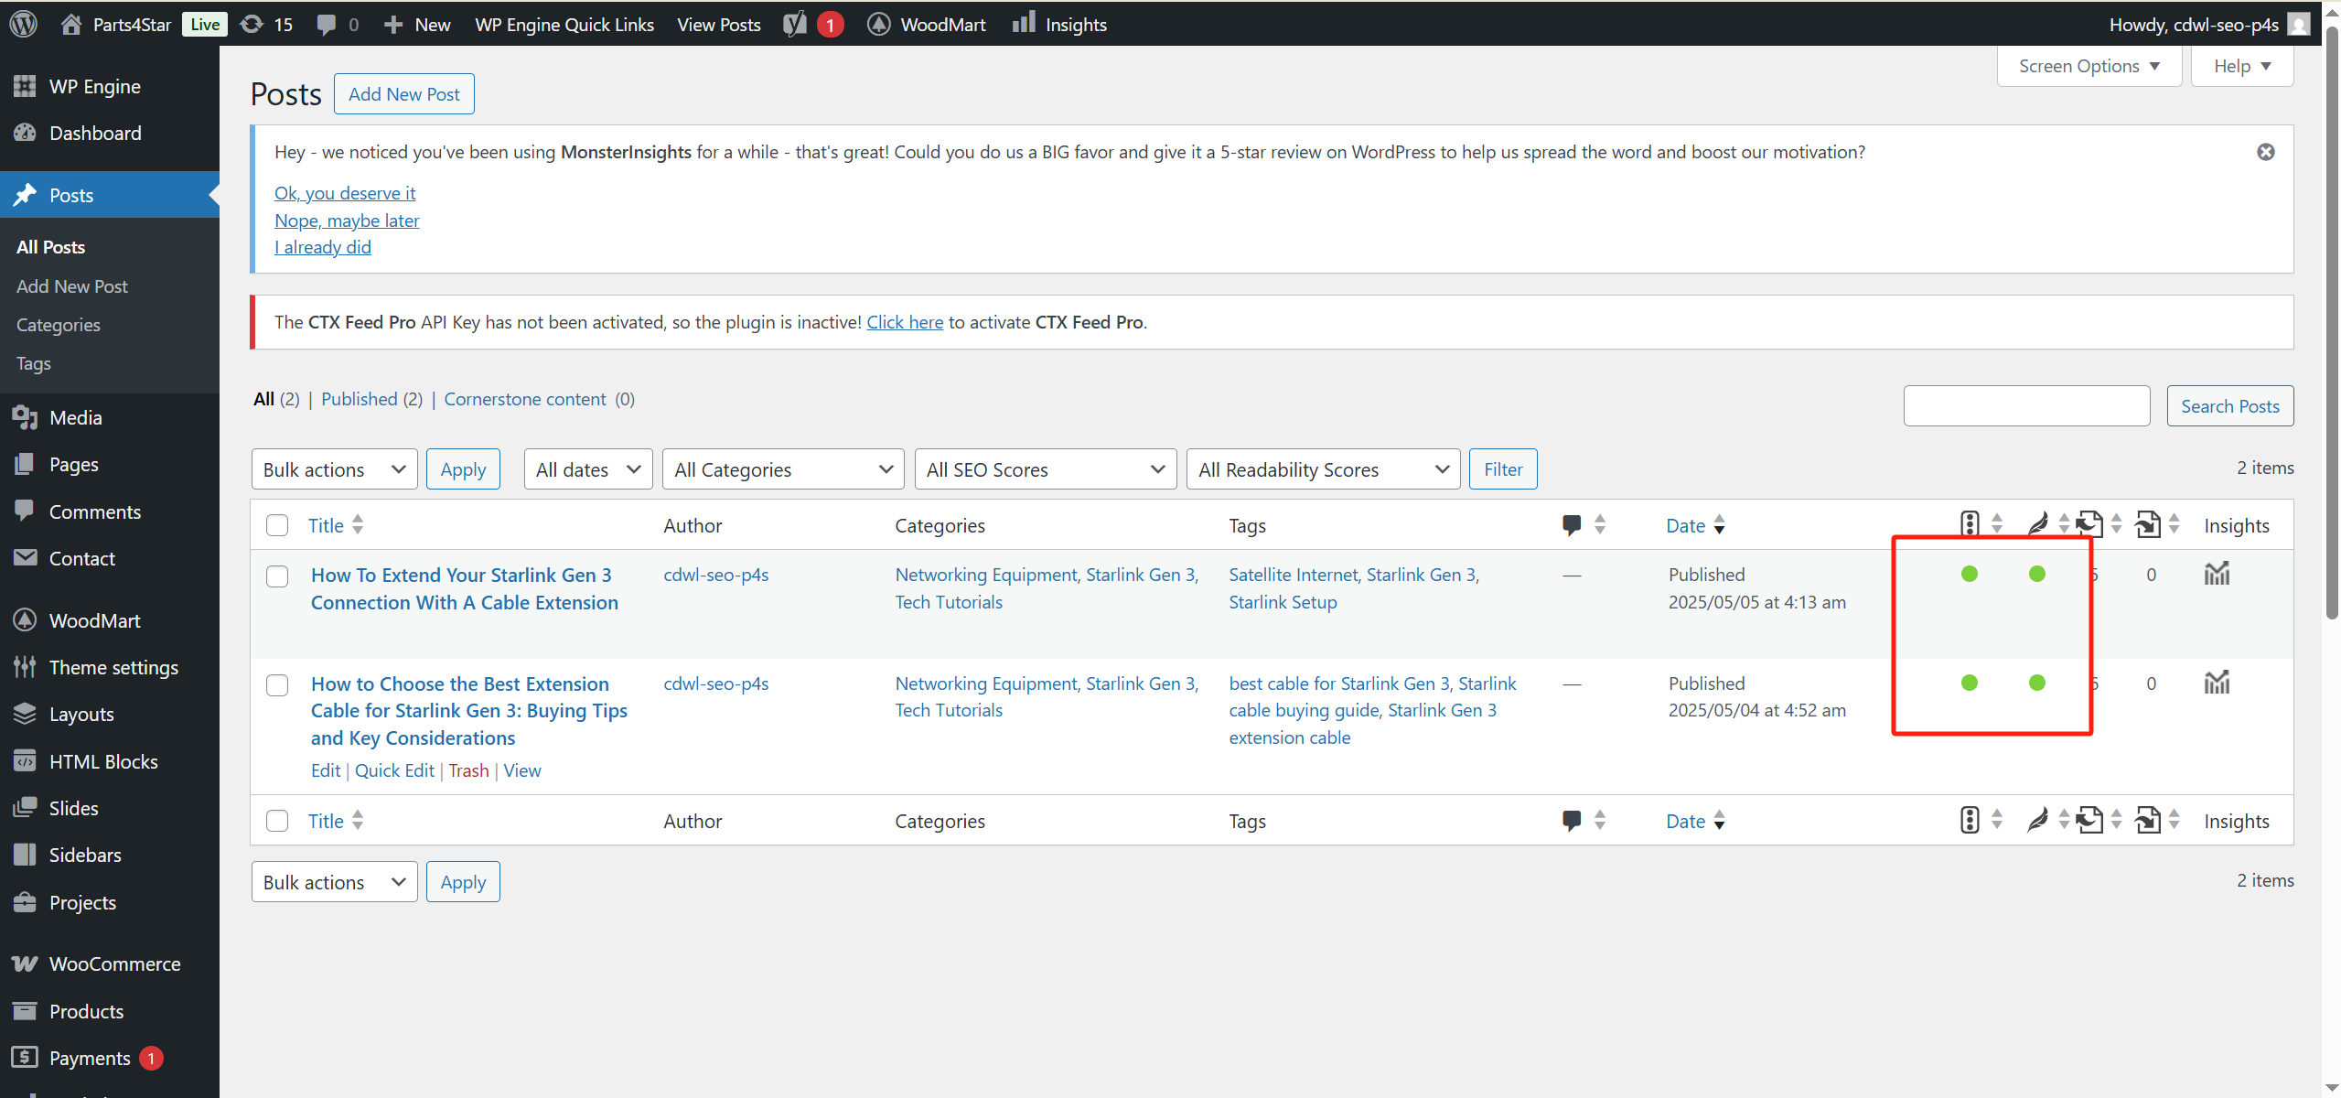Click Insights chart icon for first post
2341x1098 pixels.
tap(2216, 575)
